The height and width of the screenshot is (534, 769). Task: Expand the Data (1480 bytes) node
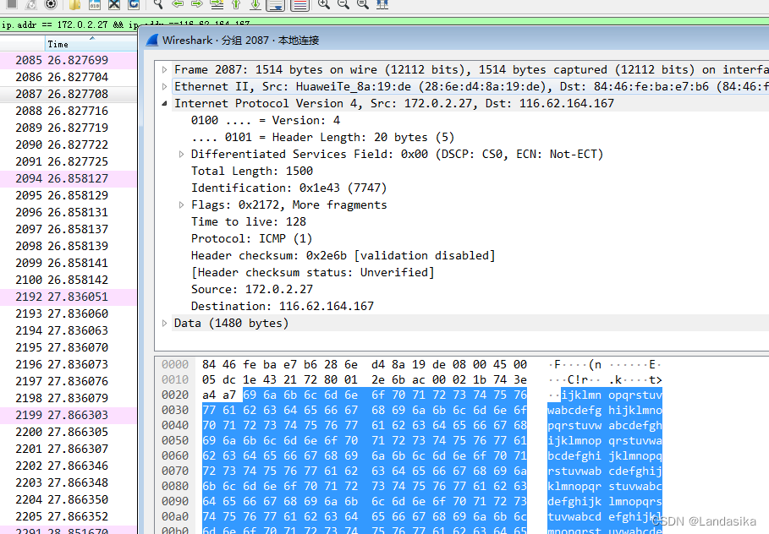pos(165,324)
